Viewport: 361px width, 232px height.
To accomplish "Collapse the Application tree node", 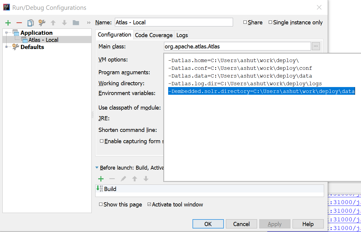I will click(6, 33).
